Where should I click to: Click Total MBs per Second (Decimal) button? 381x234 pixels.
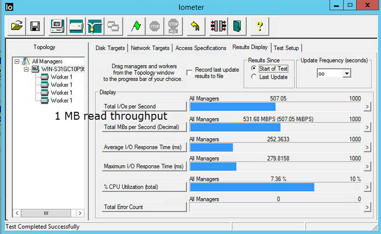tap(144, 127)
